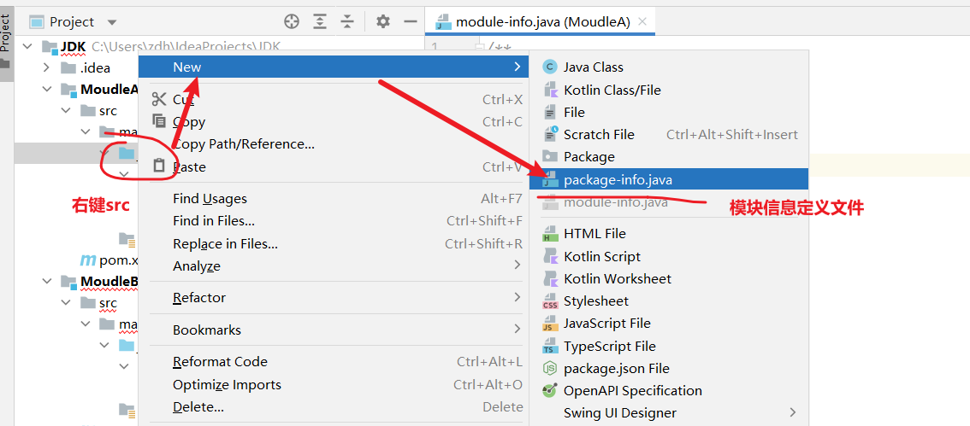Screen dimensions: 970x426
Task: Create a new TypeScript File
Action: point(670,346)
